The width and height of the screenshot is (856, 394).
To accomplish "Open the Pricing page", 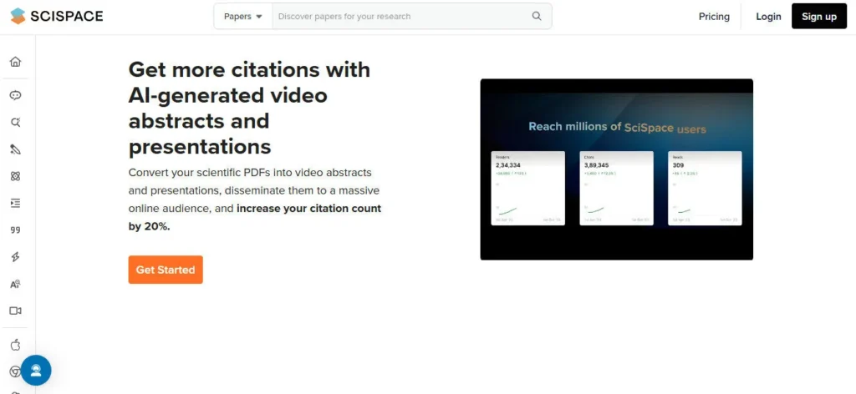I will 714,17.
